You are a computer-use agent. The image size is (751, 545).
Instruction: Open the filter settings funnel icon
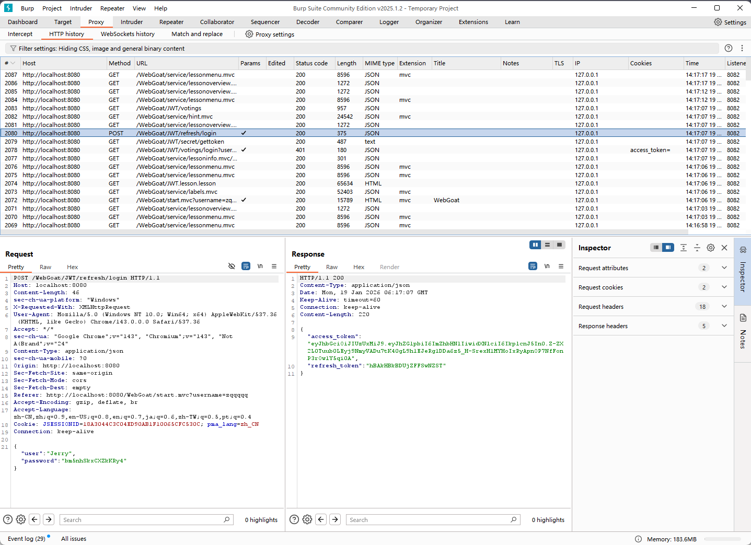click(x=13, y=49)
